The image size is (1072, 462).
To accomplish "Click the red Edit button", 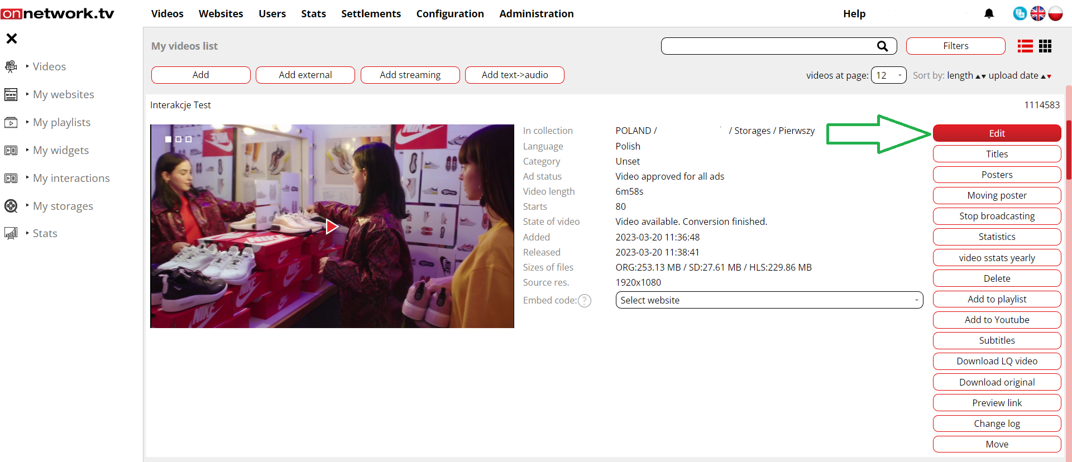I will click(x=997, y=133).
